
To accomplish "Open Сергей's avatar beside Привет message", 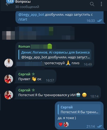I will 9,79.
